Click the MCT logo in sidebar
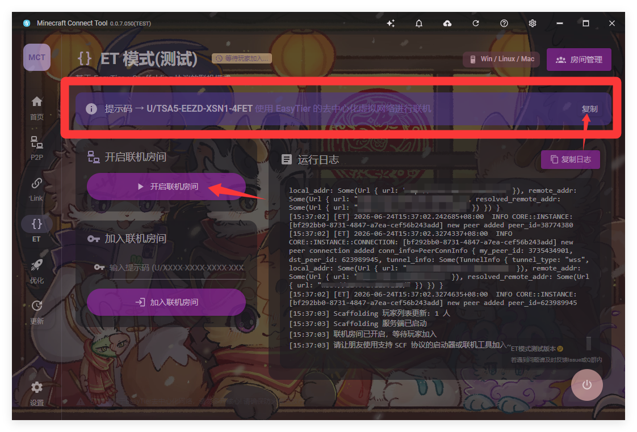Viewport: 637px width, 432px height. click(x=37, y=57)
